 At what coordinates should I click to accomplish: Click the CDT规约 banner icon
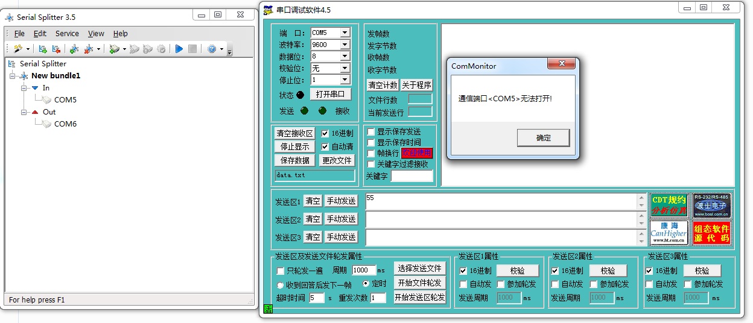point(669,205)
